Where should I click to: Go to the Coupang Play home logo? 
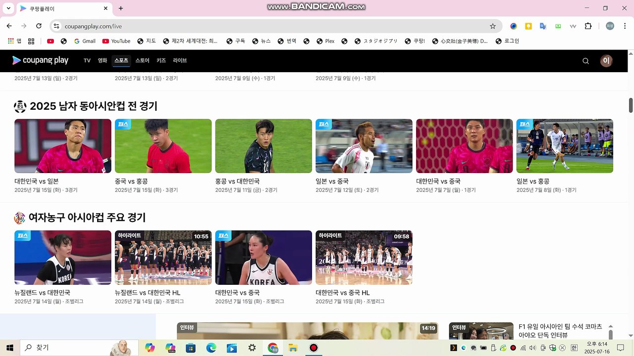(x=40, y=60)
